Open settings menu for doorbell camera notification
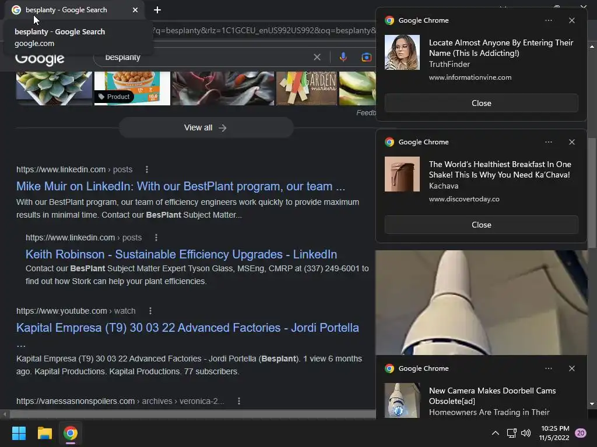This screenshot has height=447, width=597. (x=549, y=368)
